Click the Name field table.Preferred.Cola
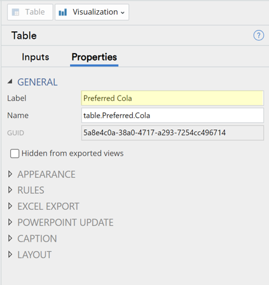This screenshot has height=285, width=269. tap(172, 115)
